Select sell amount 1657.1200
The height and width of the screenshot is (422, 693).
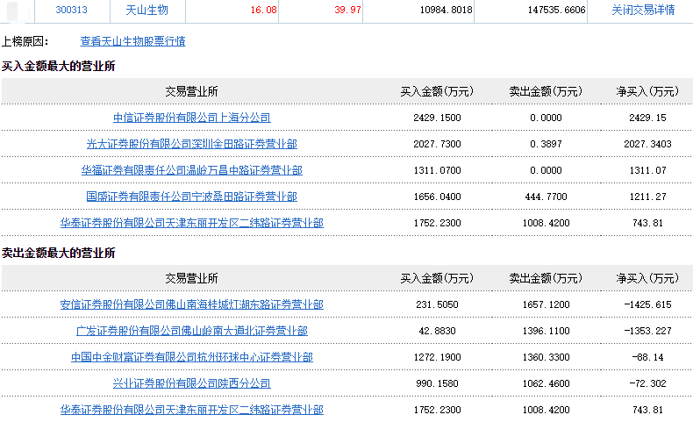546,304
